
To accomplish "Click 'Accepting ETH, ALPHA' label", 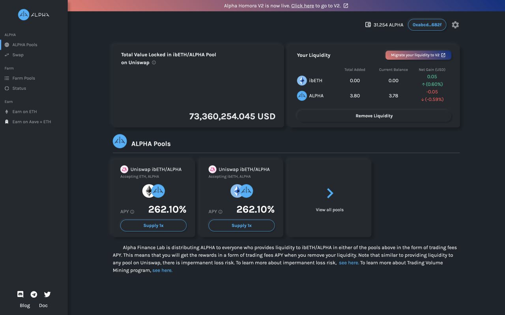I will click(140, 176).
